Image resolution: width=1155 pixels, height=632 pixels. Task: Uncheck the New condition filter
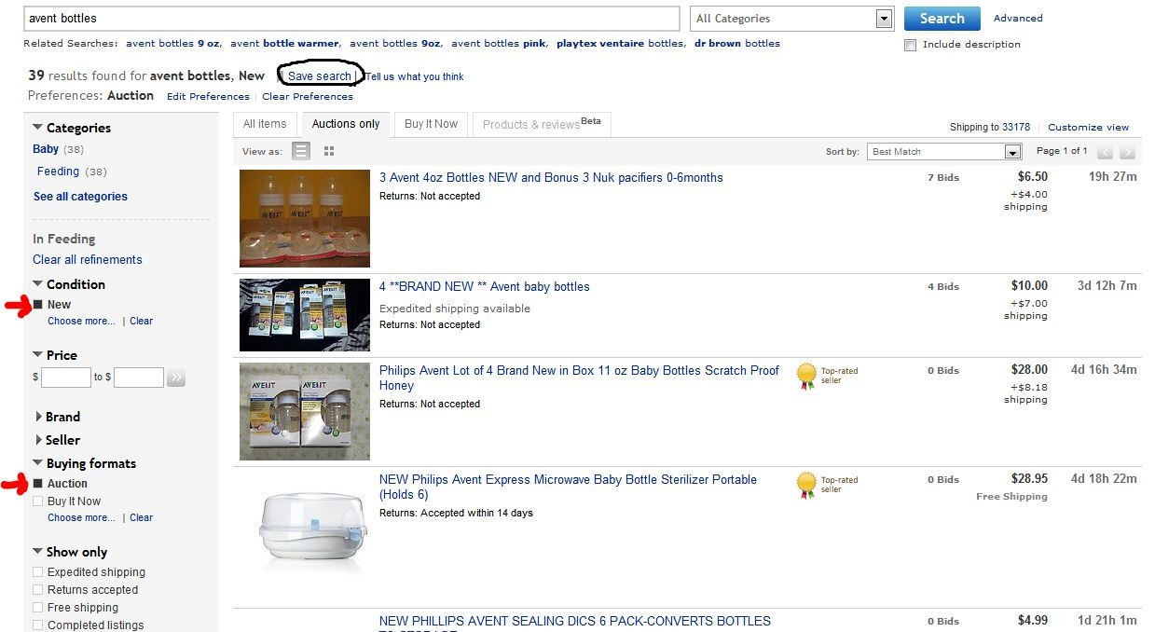click(x=38, y=305)
